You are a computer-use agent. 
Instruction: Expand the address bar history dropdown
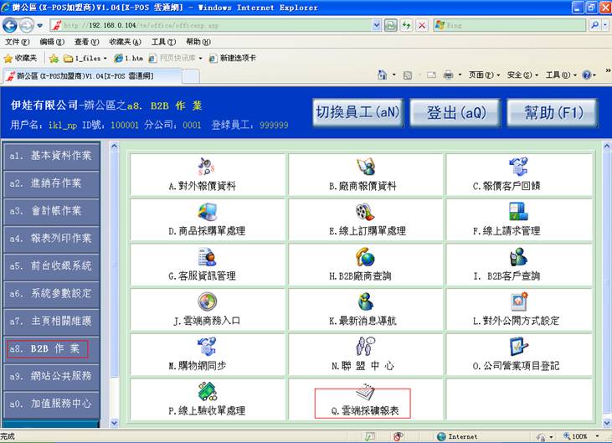point(377,25)
